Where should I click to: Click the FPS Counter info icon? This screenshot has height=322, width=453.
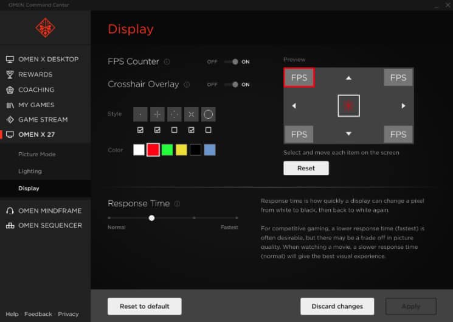pos(167,62)
